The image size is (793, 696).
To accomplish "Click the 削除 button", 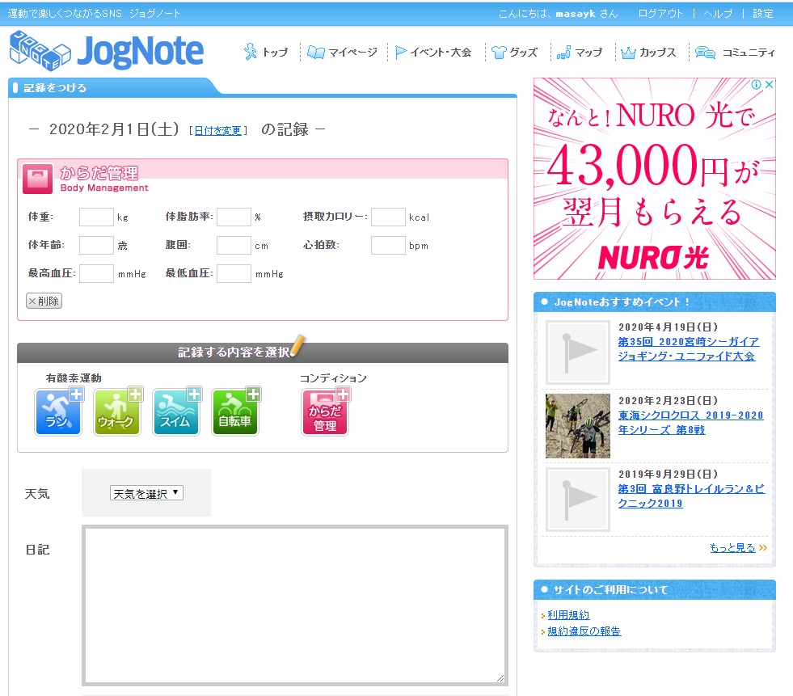I will point(44,301).
